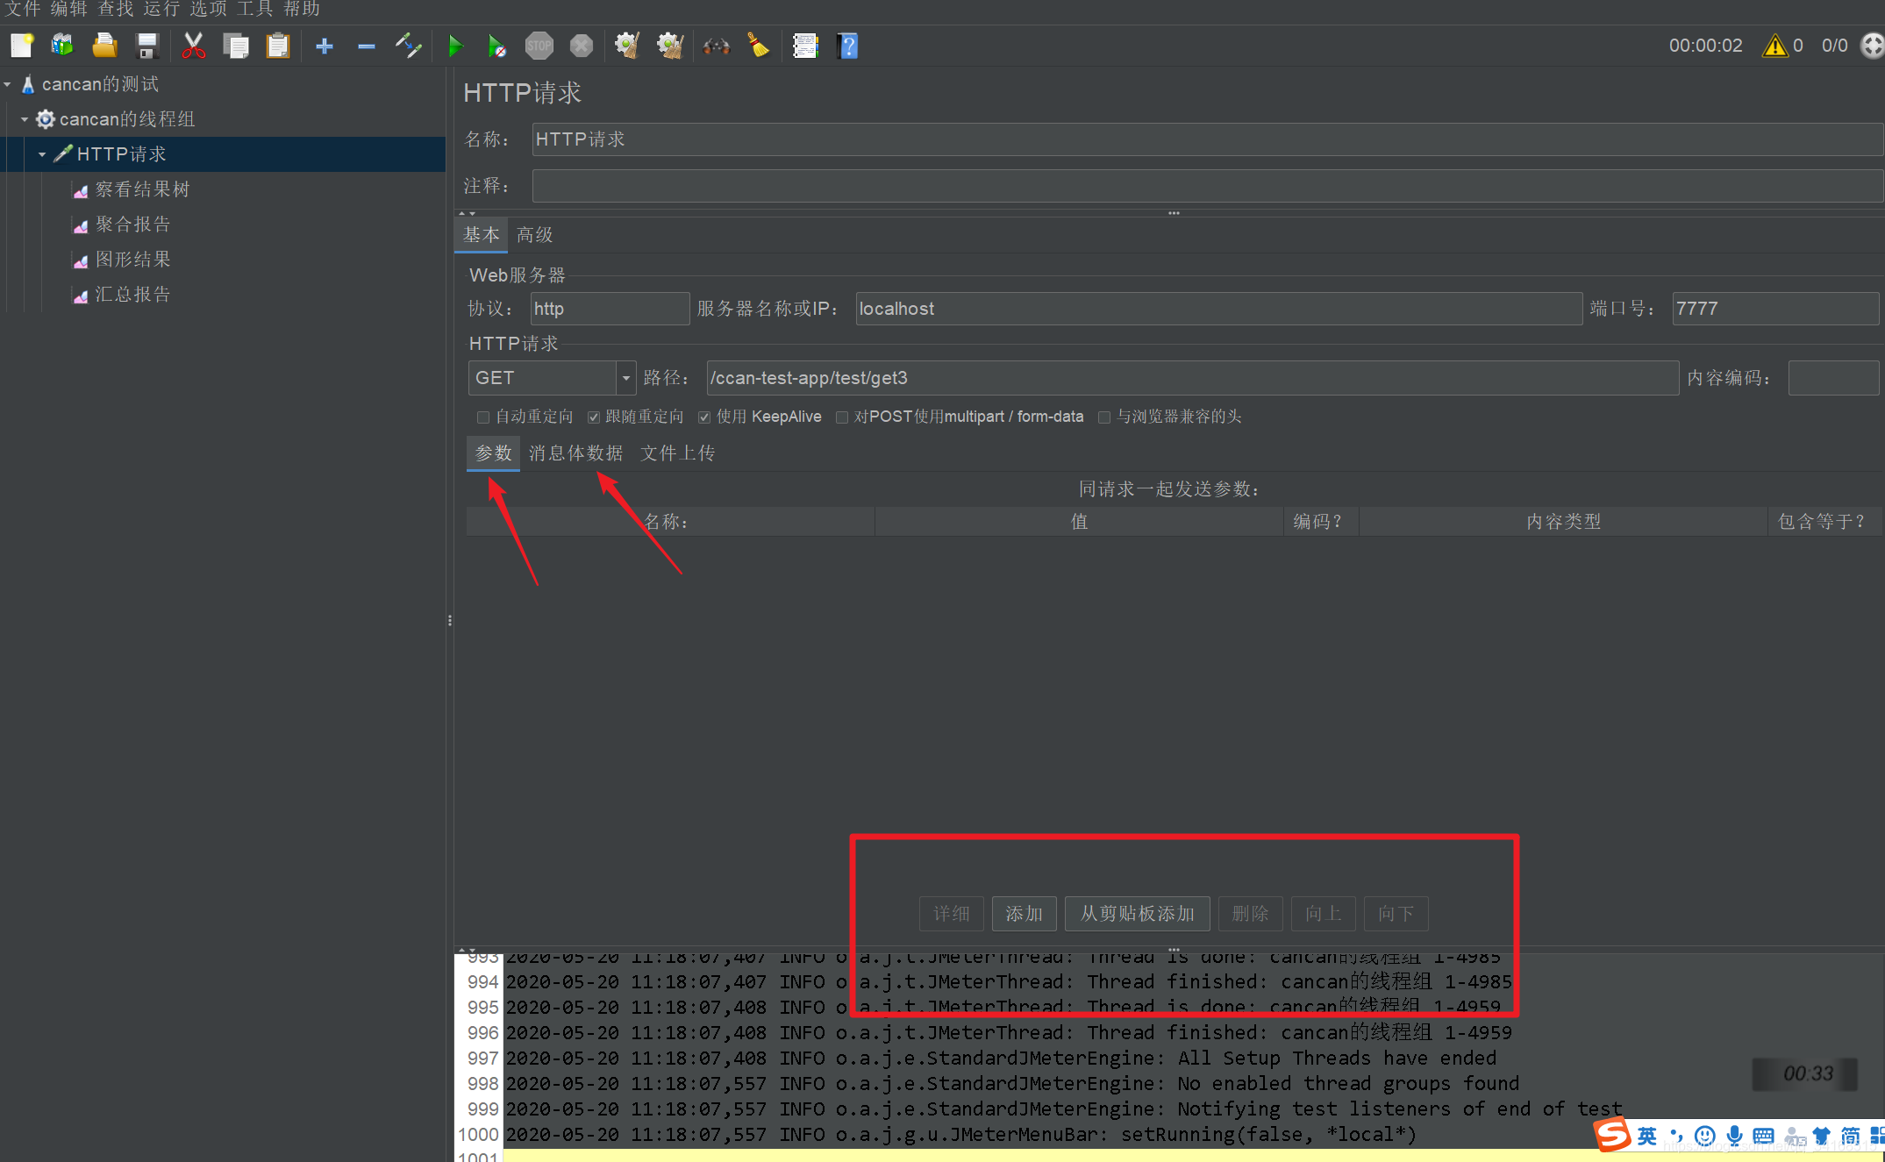Click the 向上 button
The image size is (1885, 1162).
pyautogui.click(x=1323, y=914)
